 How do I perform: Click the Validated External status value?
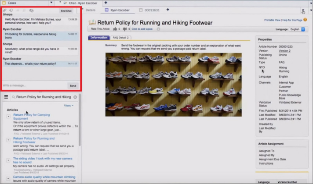pos(290,103)
